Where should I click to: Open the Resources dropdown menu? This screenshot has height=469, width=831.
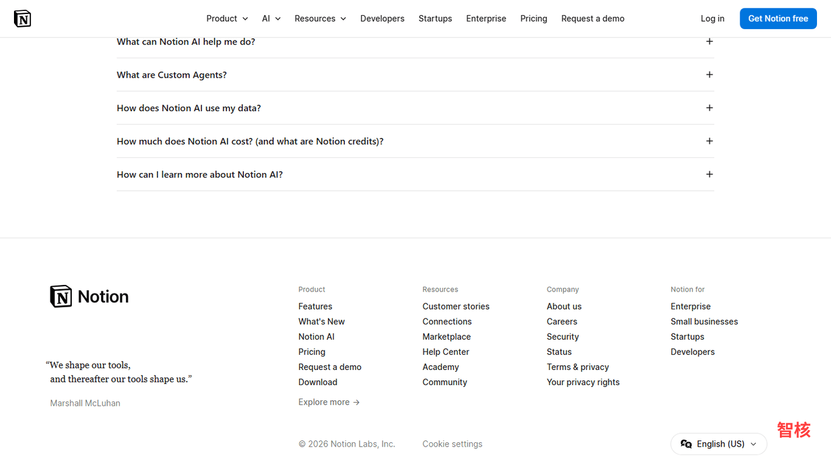point(320,19)
